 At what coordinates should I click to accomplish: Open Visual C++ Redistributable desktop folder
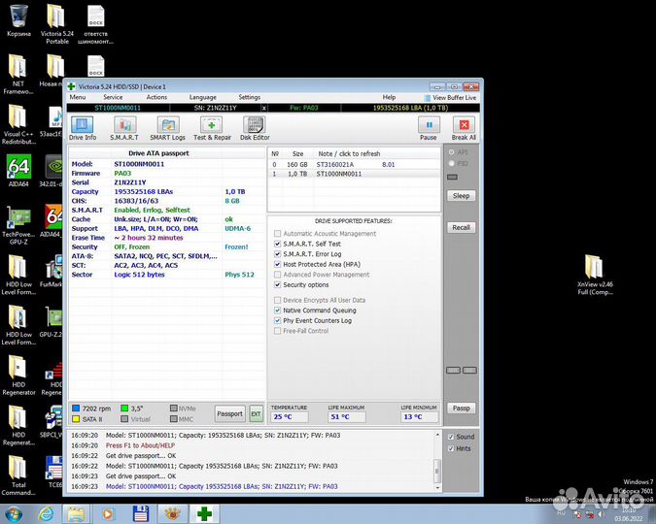(x=18, y=124)
